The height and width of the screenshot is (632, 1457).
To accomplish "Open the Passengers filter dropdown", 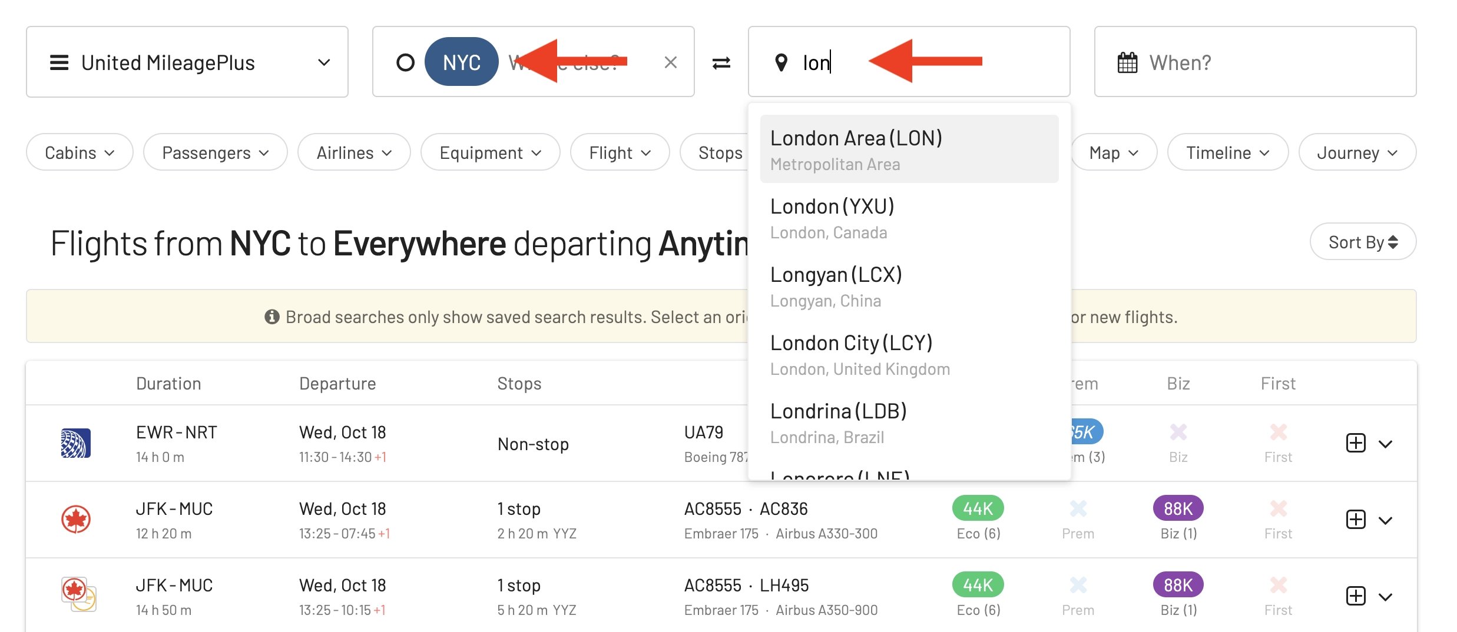I will (215, 152).
